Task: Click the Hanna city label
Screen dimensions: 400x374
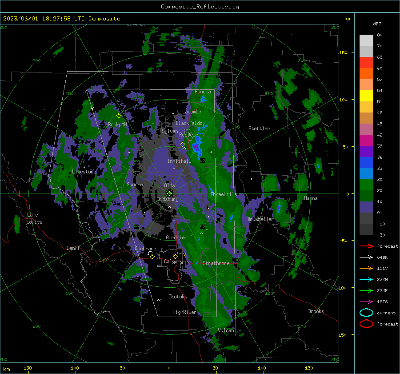Action: coord(311,198)
